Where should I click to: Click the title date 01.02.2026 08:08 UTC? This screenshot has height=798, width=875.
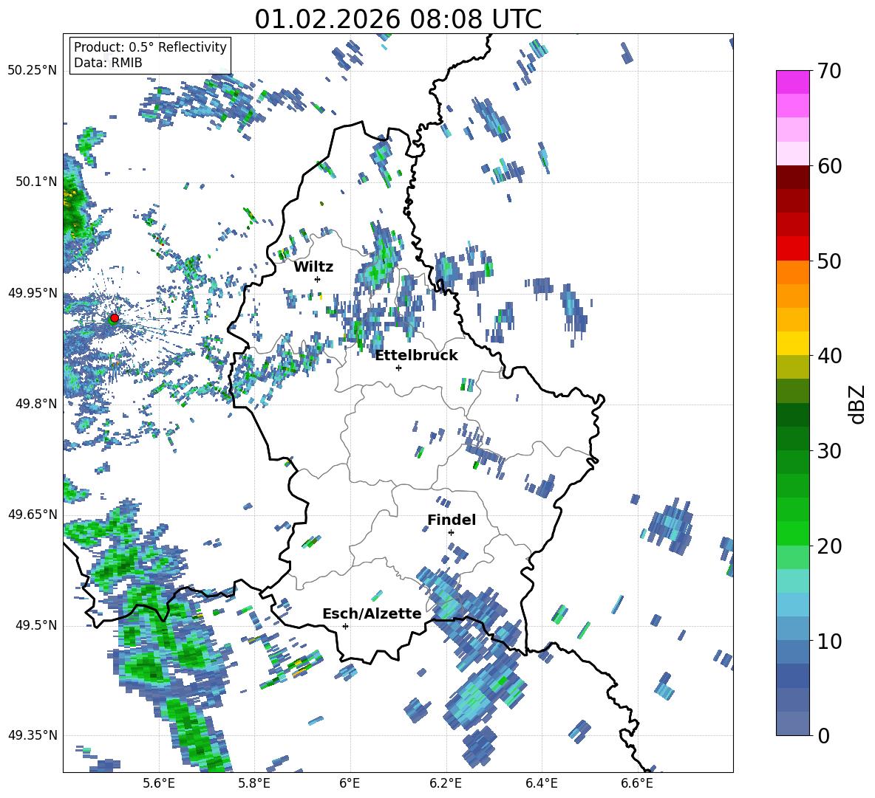(398, 19)
